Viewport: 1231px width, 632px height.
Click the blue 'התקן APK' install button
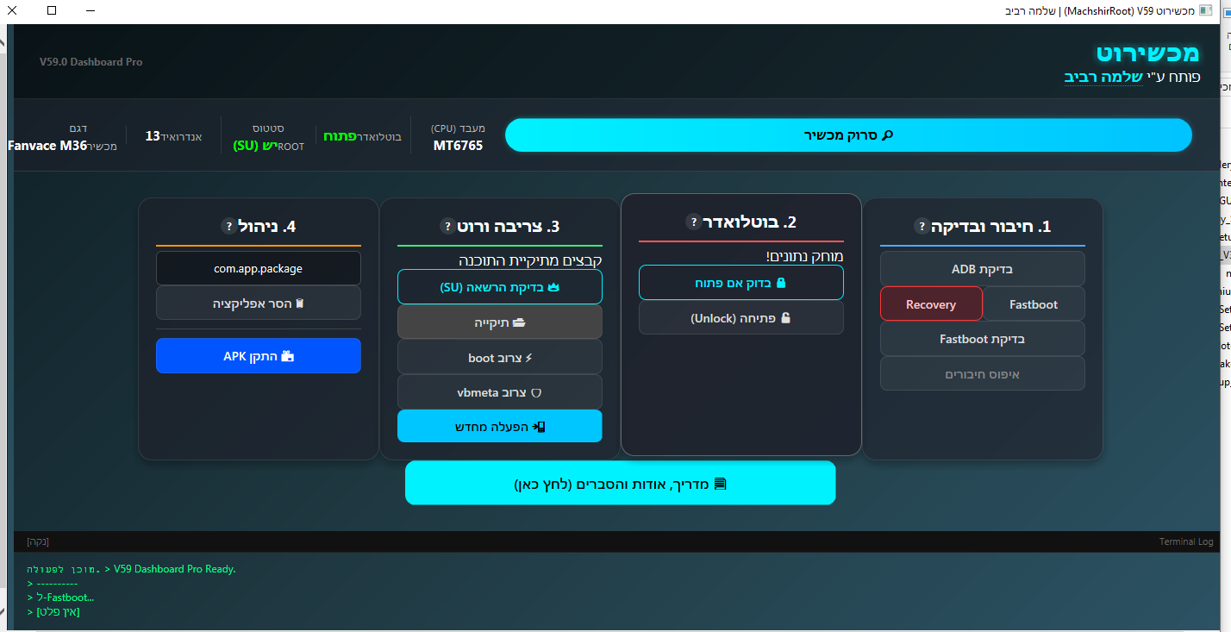tap(258, 355)
